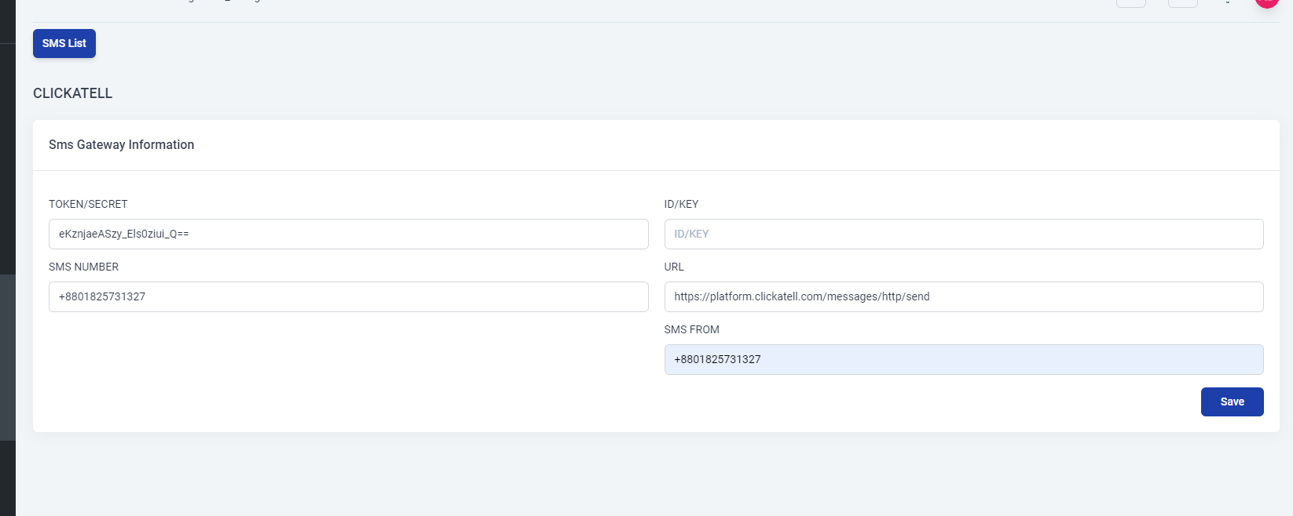
Task: Select the 'Sms Gateway Information' card title
Action: pos(121,144)
